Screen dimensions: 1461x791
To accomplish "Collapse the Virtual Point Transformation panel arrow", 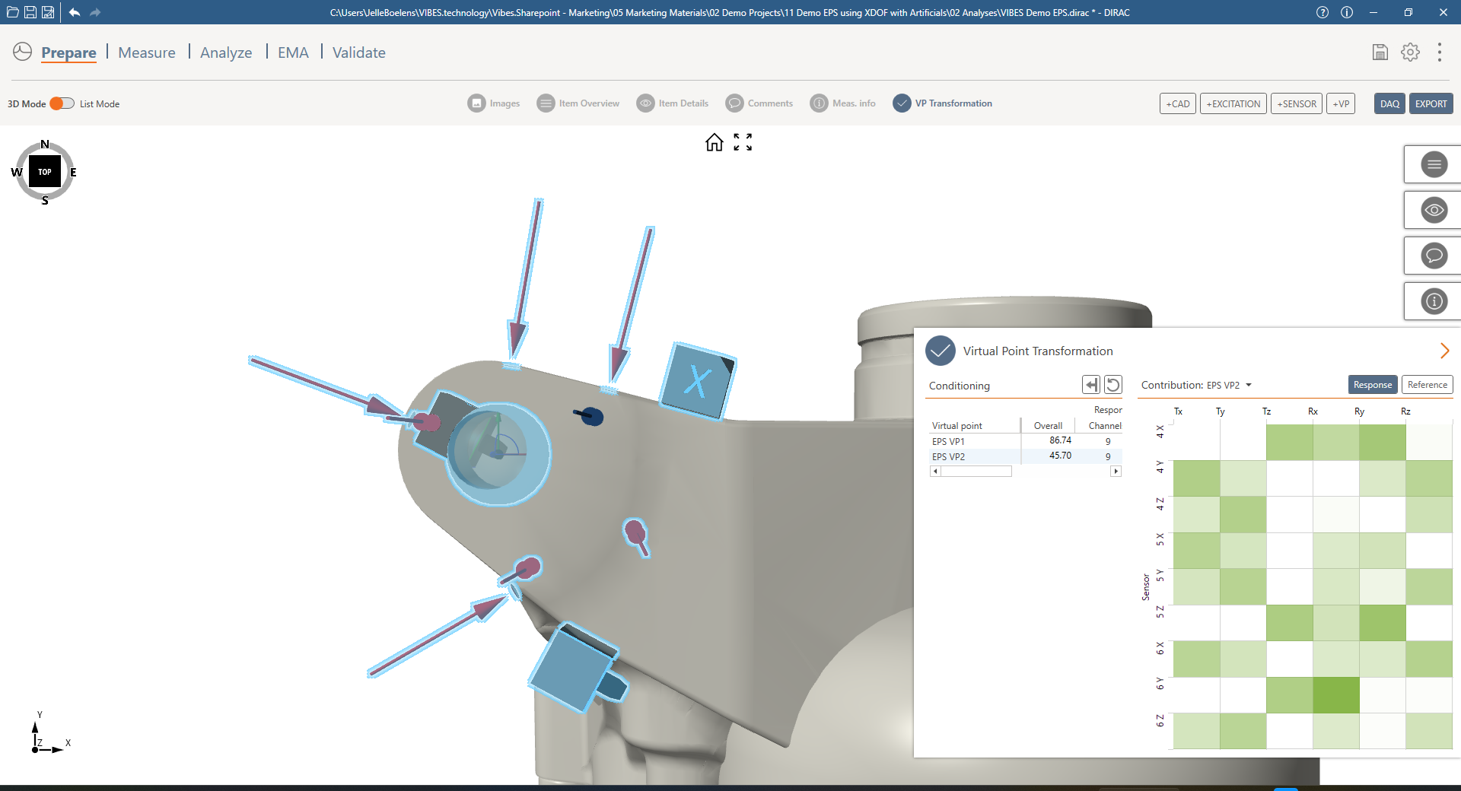I will [x=1444, y=351].
